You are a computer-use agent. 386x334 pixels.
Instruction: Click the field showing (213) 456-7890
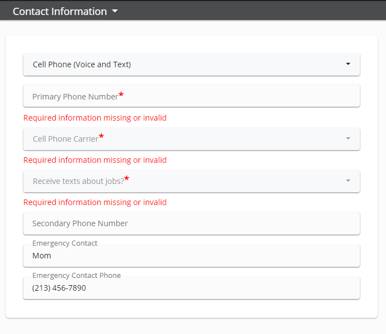click(191, 288)
